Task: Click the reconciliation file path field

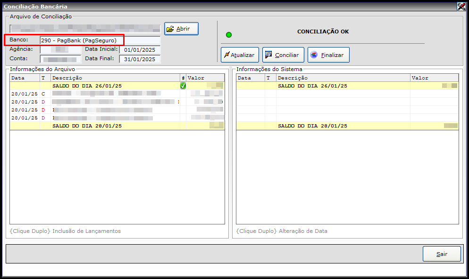Action: pyautogui.click(x=85, y=29)
